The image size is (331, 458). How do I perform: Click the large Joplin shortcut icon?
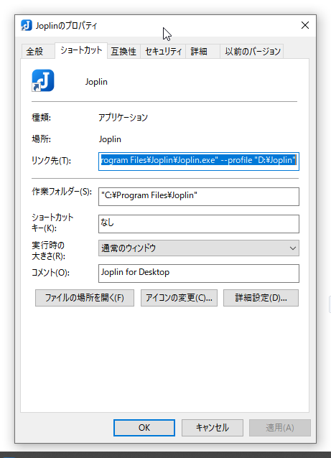click(x=43, y=80)
